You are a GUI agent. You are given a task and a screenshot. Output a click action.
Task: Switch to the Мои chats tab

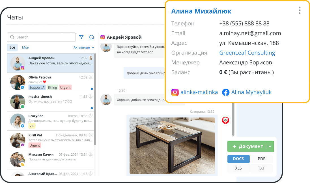click(26, 47)
